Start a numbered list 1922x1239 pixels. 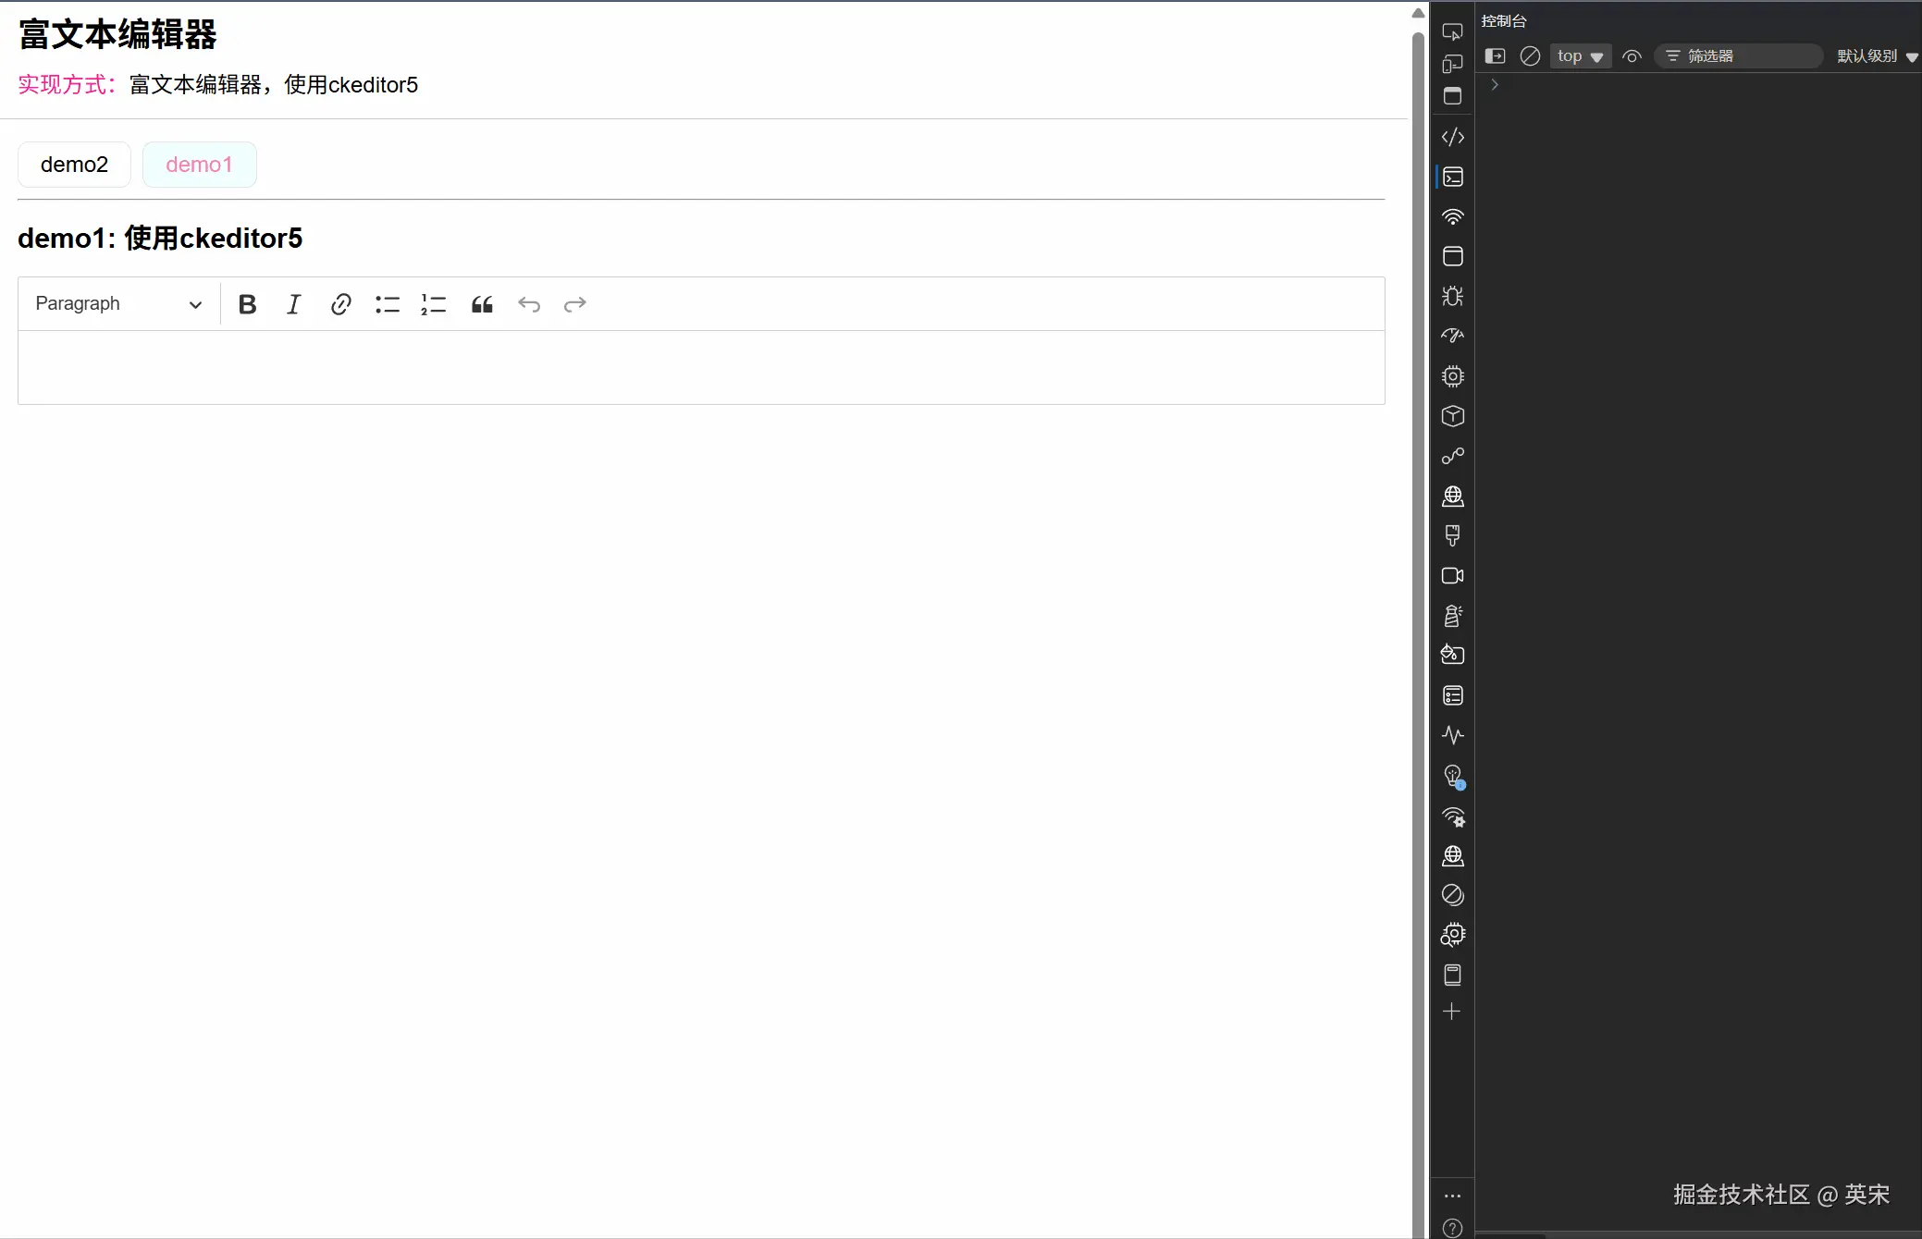click(x=434, y=304)
